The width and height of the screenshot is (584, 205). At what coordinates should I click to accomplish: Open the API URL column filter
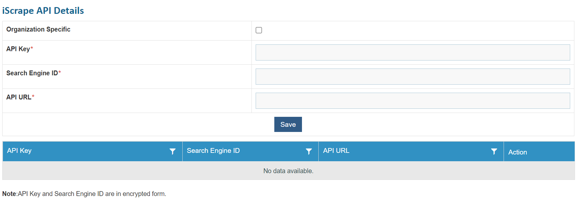[x=494, y=151]
